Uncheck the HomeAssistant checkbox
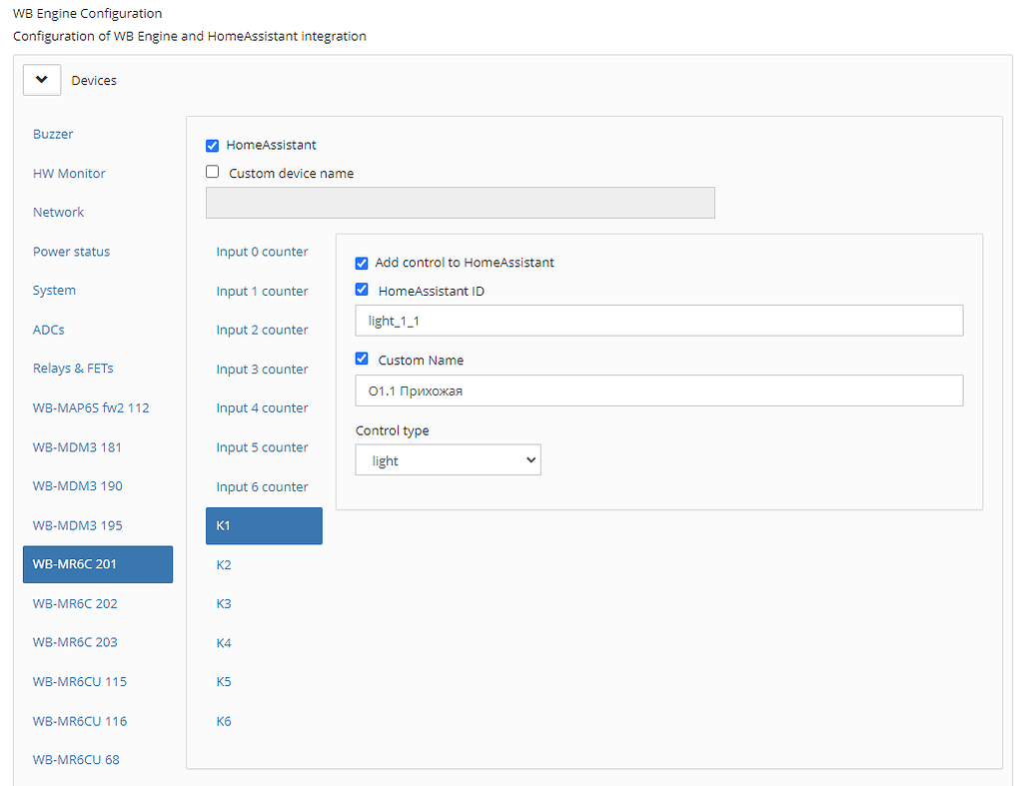This screenshot has width=1023, height=786. click(212, 146)
